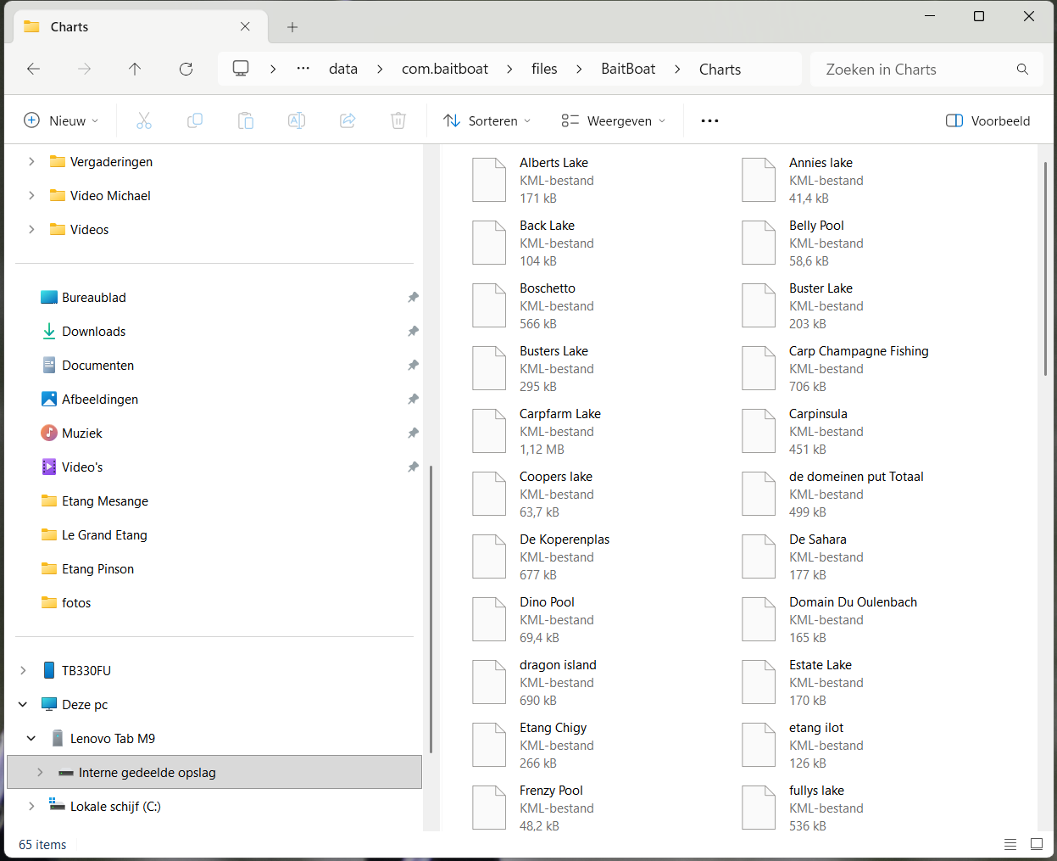Click the BaitBoat breadcrumb in the address bar

(x=628, y=70)
